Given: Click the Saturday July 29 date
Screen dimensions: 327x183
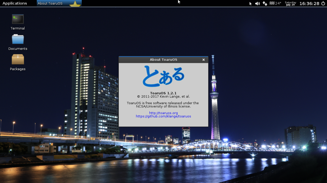Looking at the screenshot, I should [290, 3].
